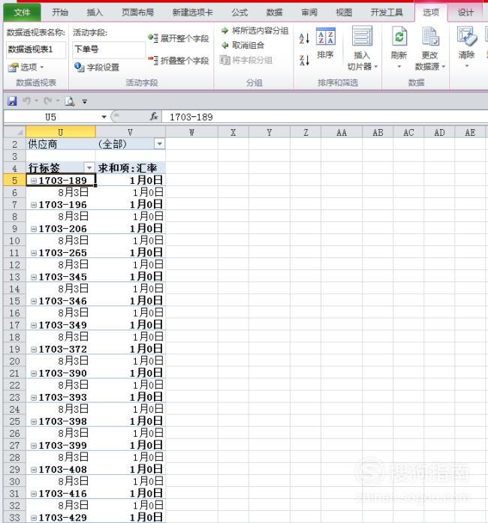Viewport: 488px width, 523px height.
Task: Click Collapse Entire Field (折叠整个字段)
Action: (179, 60)
